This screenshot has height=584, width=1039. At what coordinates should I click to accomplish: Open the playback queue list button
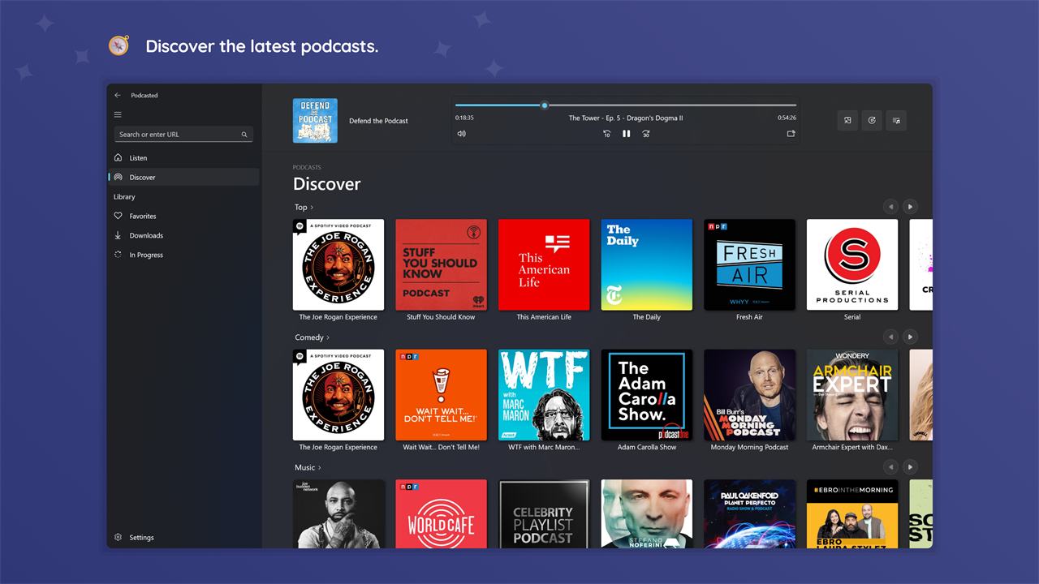point(896,121)
